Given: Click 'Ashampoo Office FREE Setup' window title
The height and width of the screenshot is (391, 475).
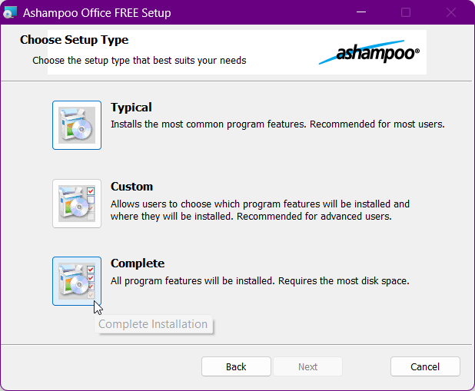Looking at the screenshot, I should click(97, 13).
